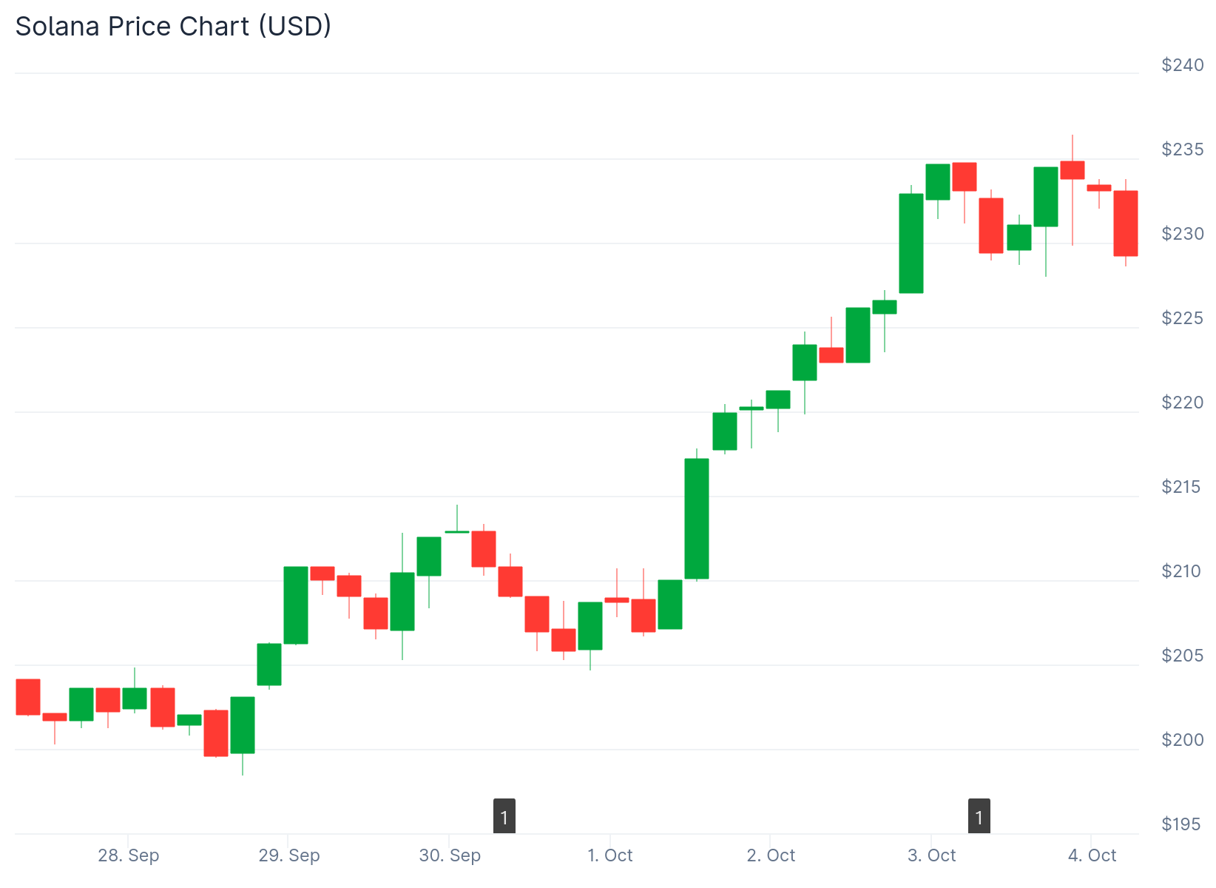
Task: Select the 4. Oct date label
Action: 1092,855
